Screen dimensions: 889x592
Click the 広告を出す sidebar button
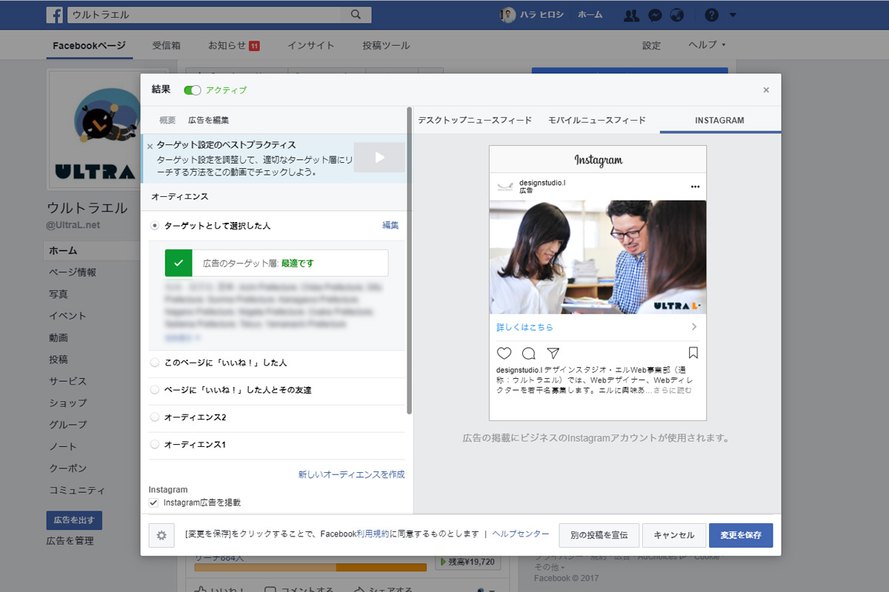pos(74,519)
